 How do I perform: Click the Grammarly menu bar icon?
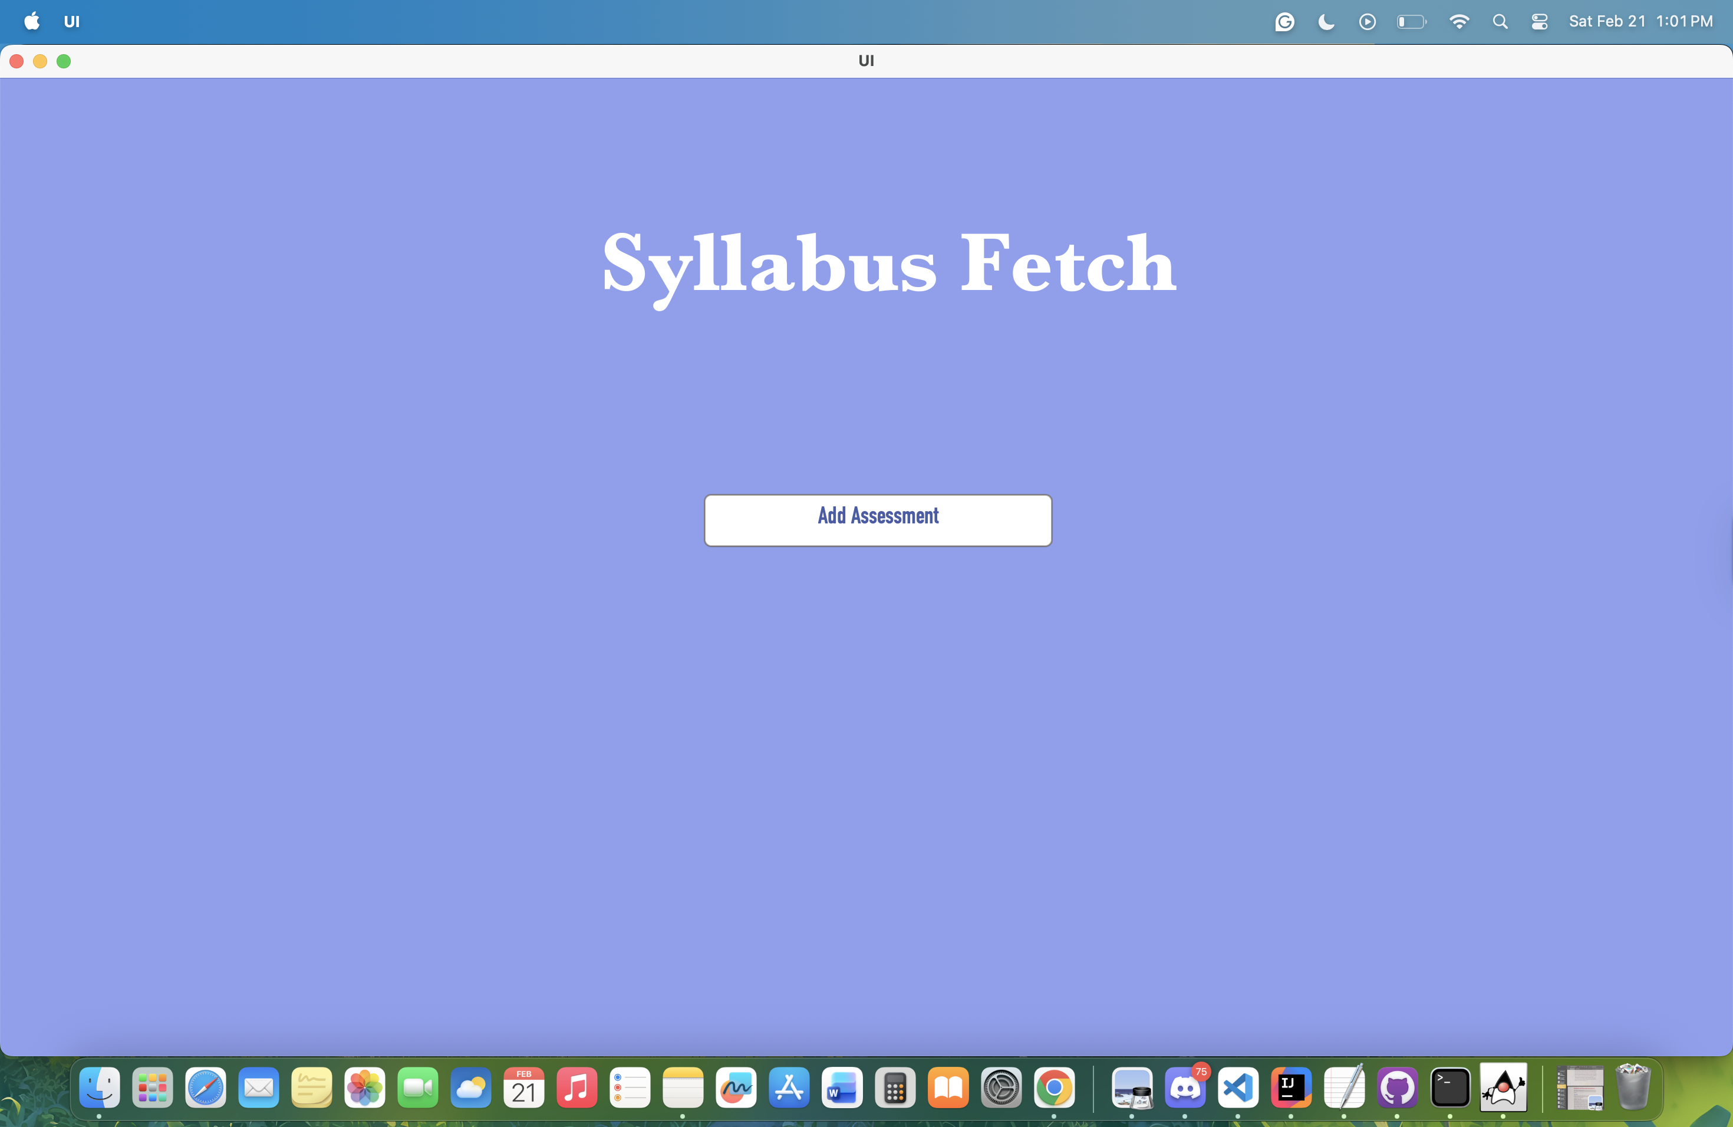(1284, 21)
